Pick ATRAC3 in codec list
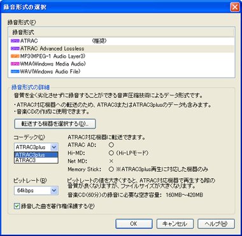The image size is (242, 236). [36, 160]
